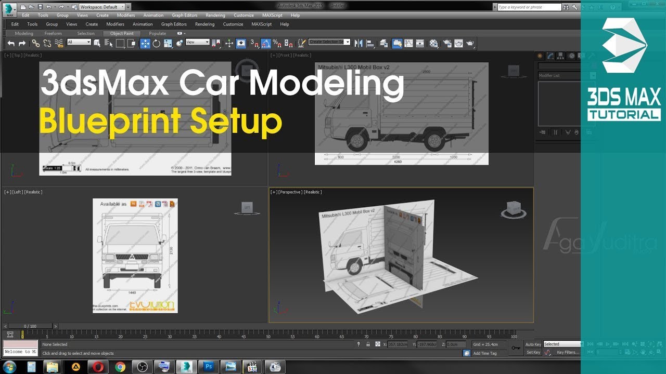The width and height of the screenshot is (666, 374).
Task: Open the 'Selected' key filter dropdown
Action: click(x=562, y=344)
